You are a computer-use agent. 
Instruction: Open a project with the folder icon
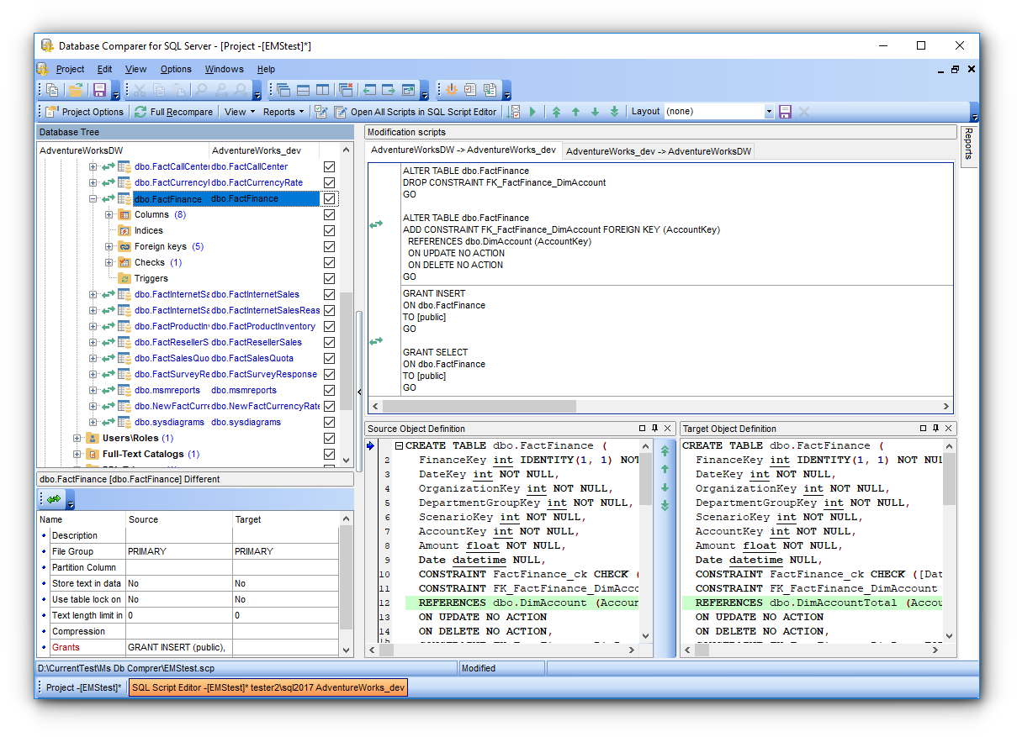(76, 90)
